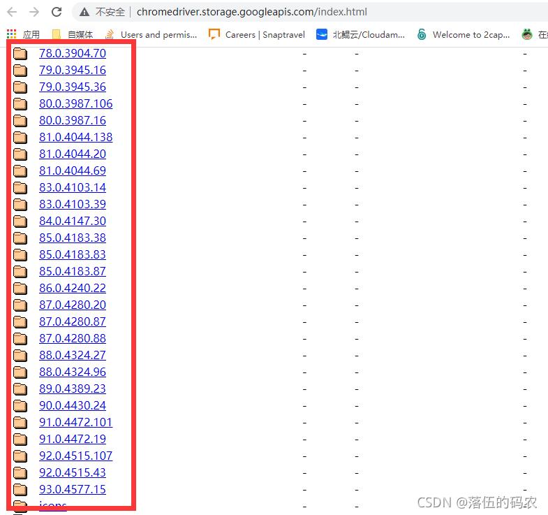The image size is (548, 515).
Task: Open folder link 88.0.4324.27
Action: tap(73, 356)
